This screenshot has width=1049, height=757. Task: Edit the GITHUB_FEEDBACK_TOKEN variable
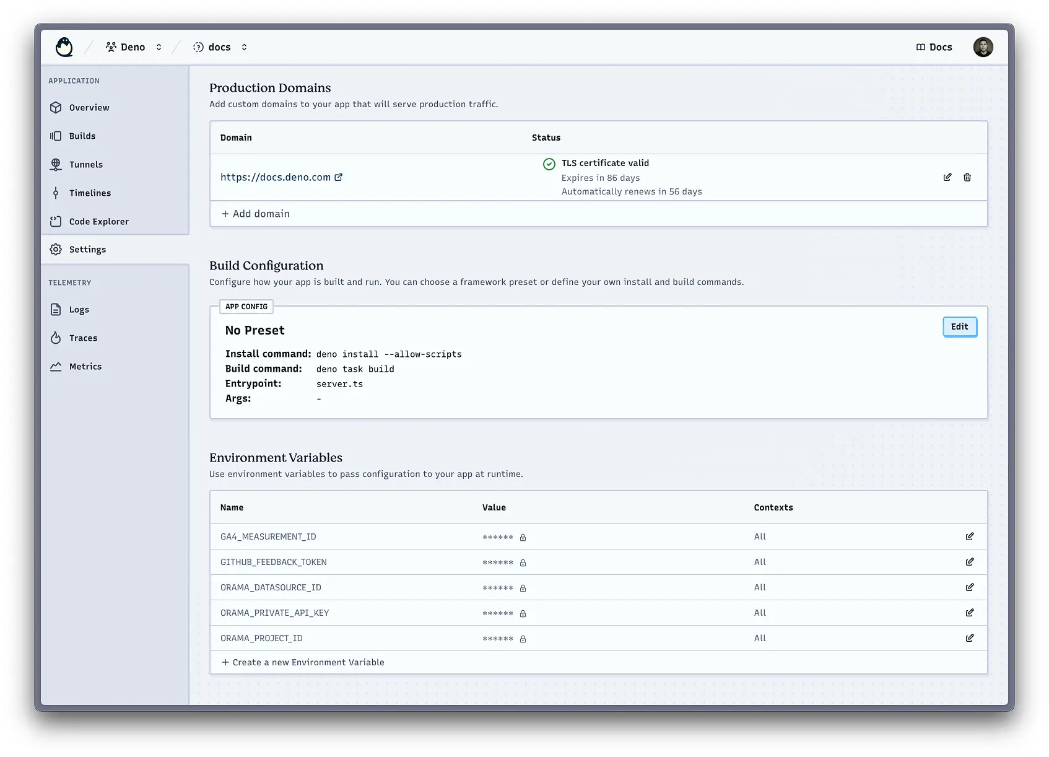(x=969, y=562)
